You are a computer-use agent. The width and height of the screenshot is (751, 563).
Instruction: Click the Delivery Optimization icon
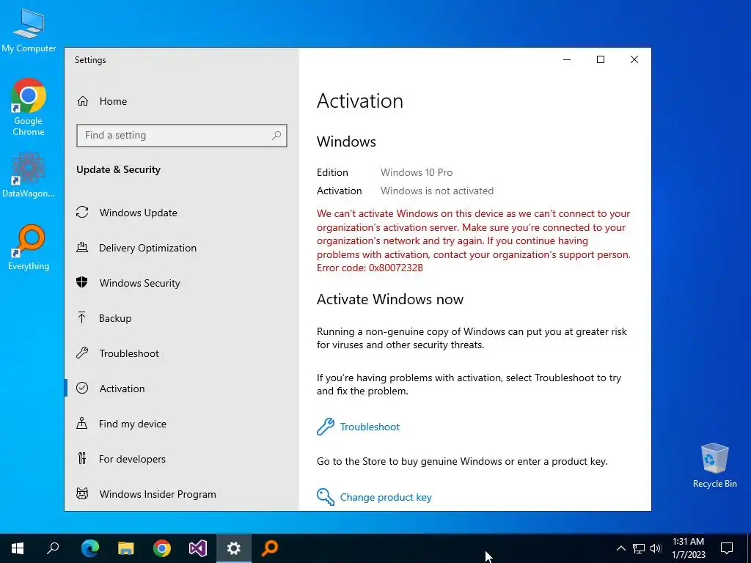pos(82,248)
